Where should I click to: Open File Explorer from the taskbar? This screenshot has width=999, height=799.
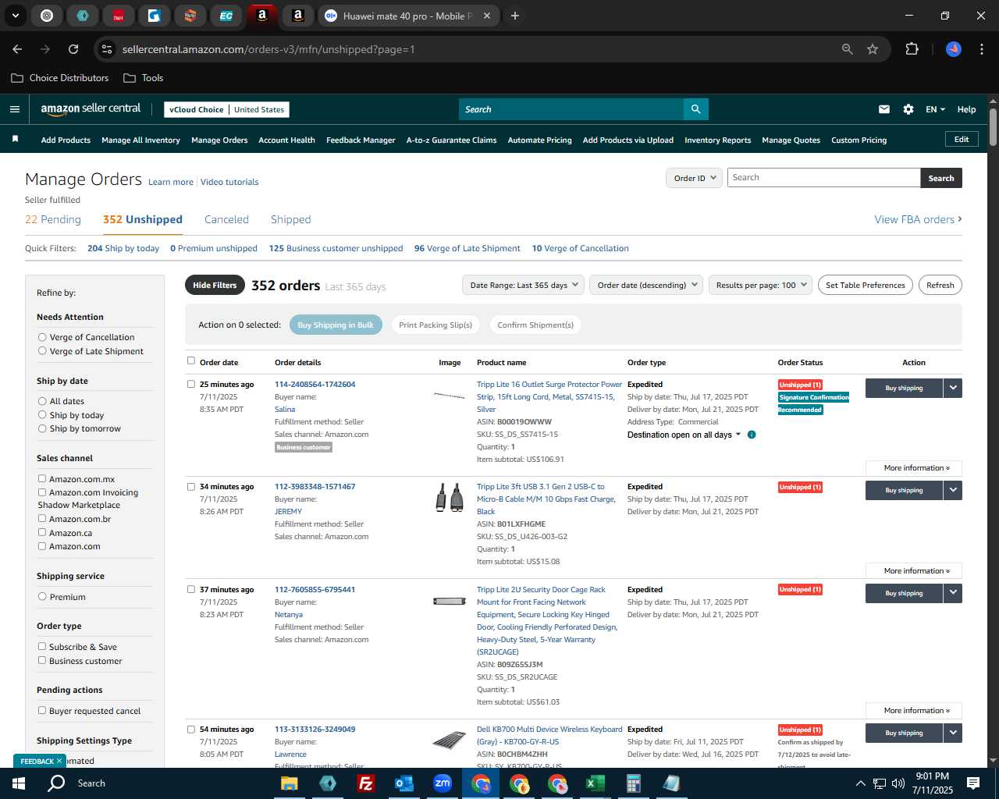pos(289,783)
